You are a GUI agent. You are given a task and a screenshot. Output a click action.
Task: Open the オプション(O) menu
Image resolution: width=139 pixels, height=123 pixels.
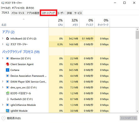coord(18,8)
